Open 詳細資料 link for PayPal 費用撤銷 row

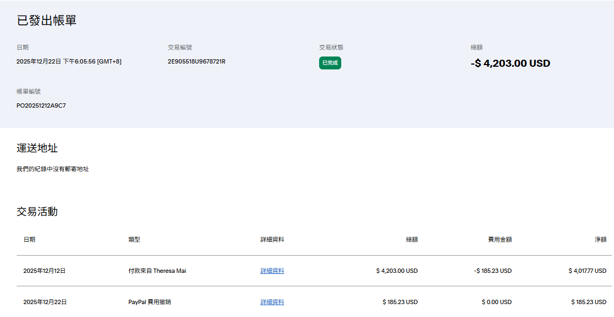[x=272, y=302]
